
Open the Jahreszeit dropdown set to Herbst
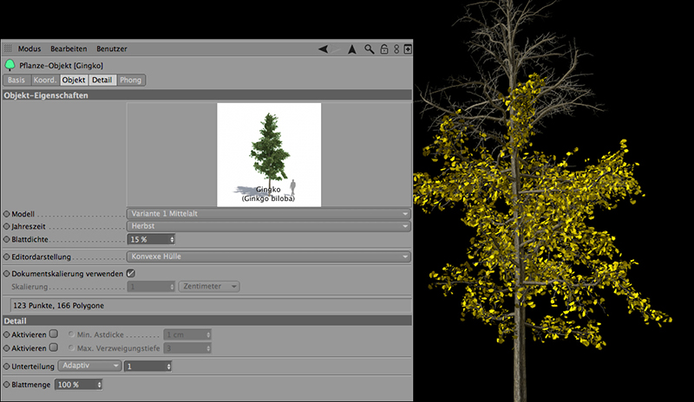tap(268, 226)
